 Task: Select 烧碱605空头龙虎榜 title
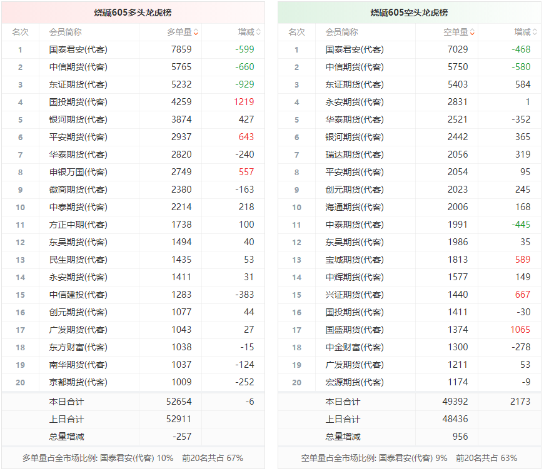(409, 13)
